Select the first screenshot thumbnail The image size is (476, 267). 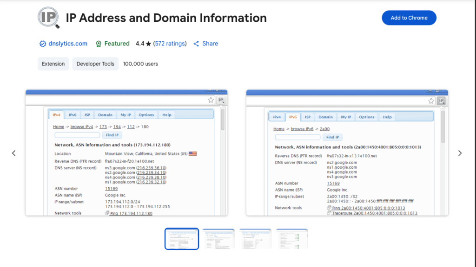pyautogui.click(x=181, y=238)
